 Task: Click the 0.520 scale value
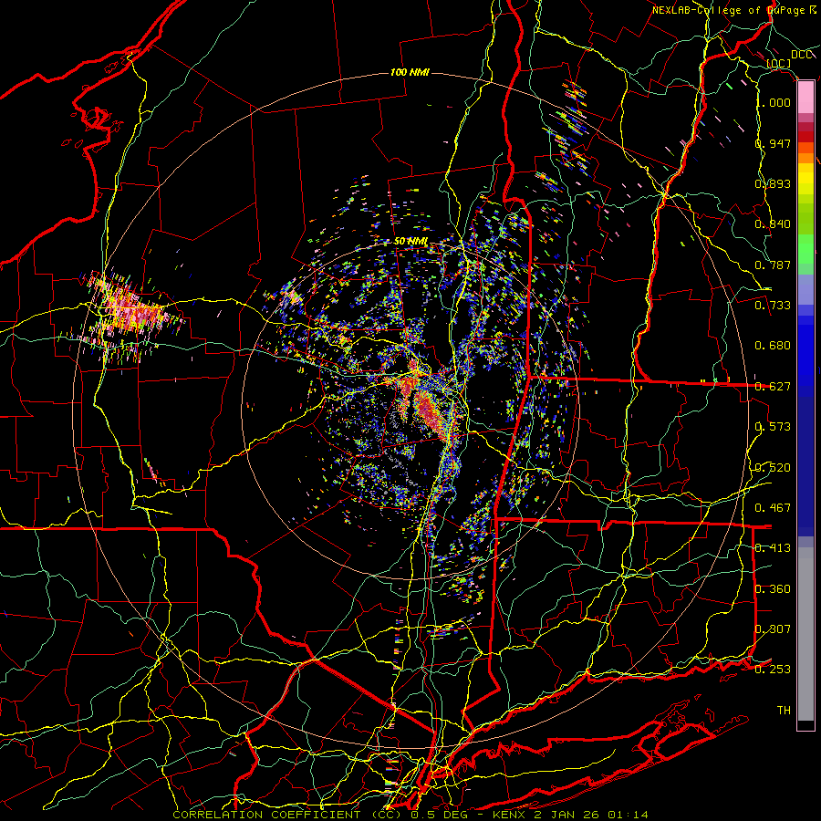coord(773,468)
